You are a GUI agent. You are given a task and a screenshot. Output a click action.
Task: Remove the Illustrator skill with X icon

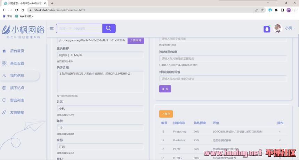[x=280, y=140]
